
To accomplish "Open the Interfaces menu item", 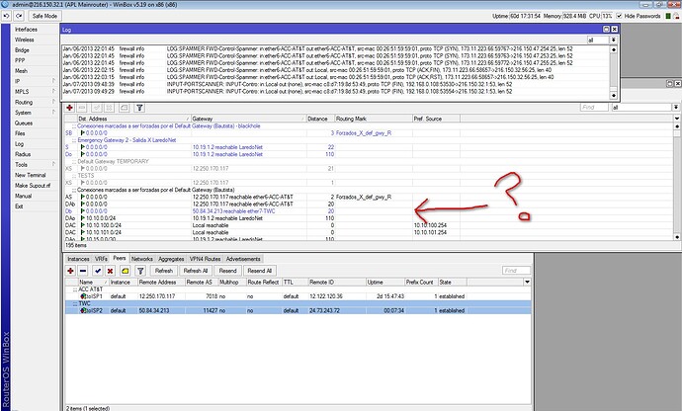I will click(26, 29).
